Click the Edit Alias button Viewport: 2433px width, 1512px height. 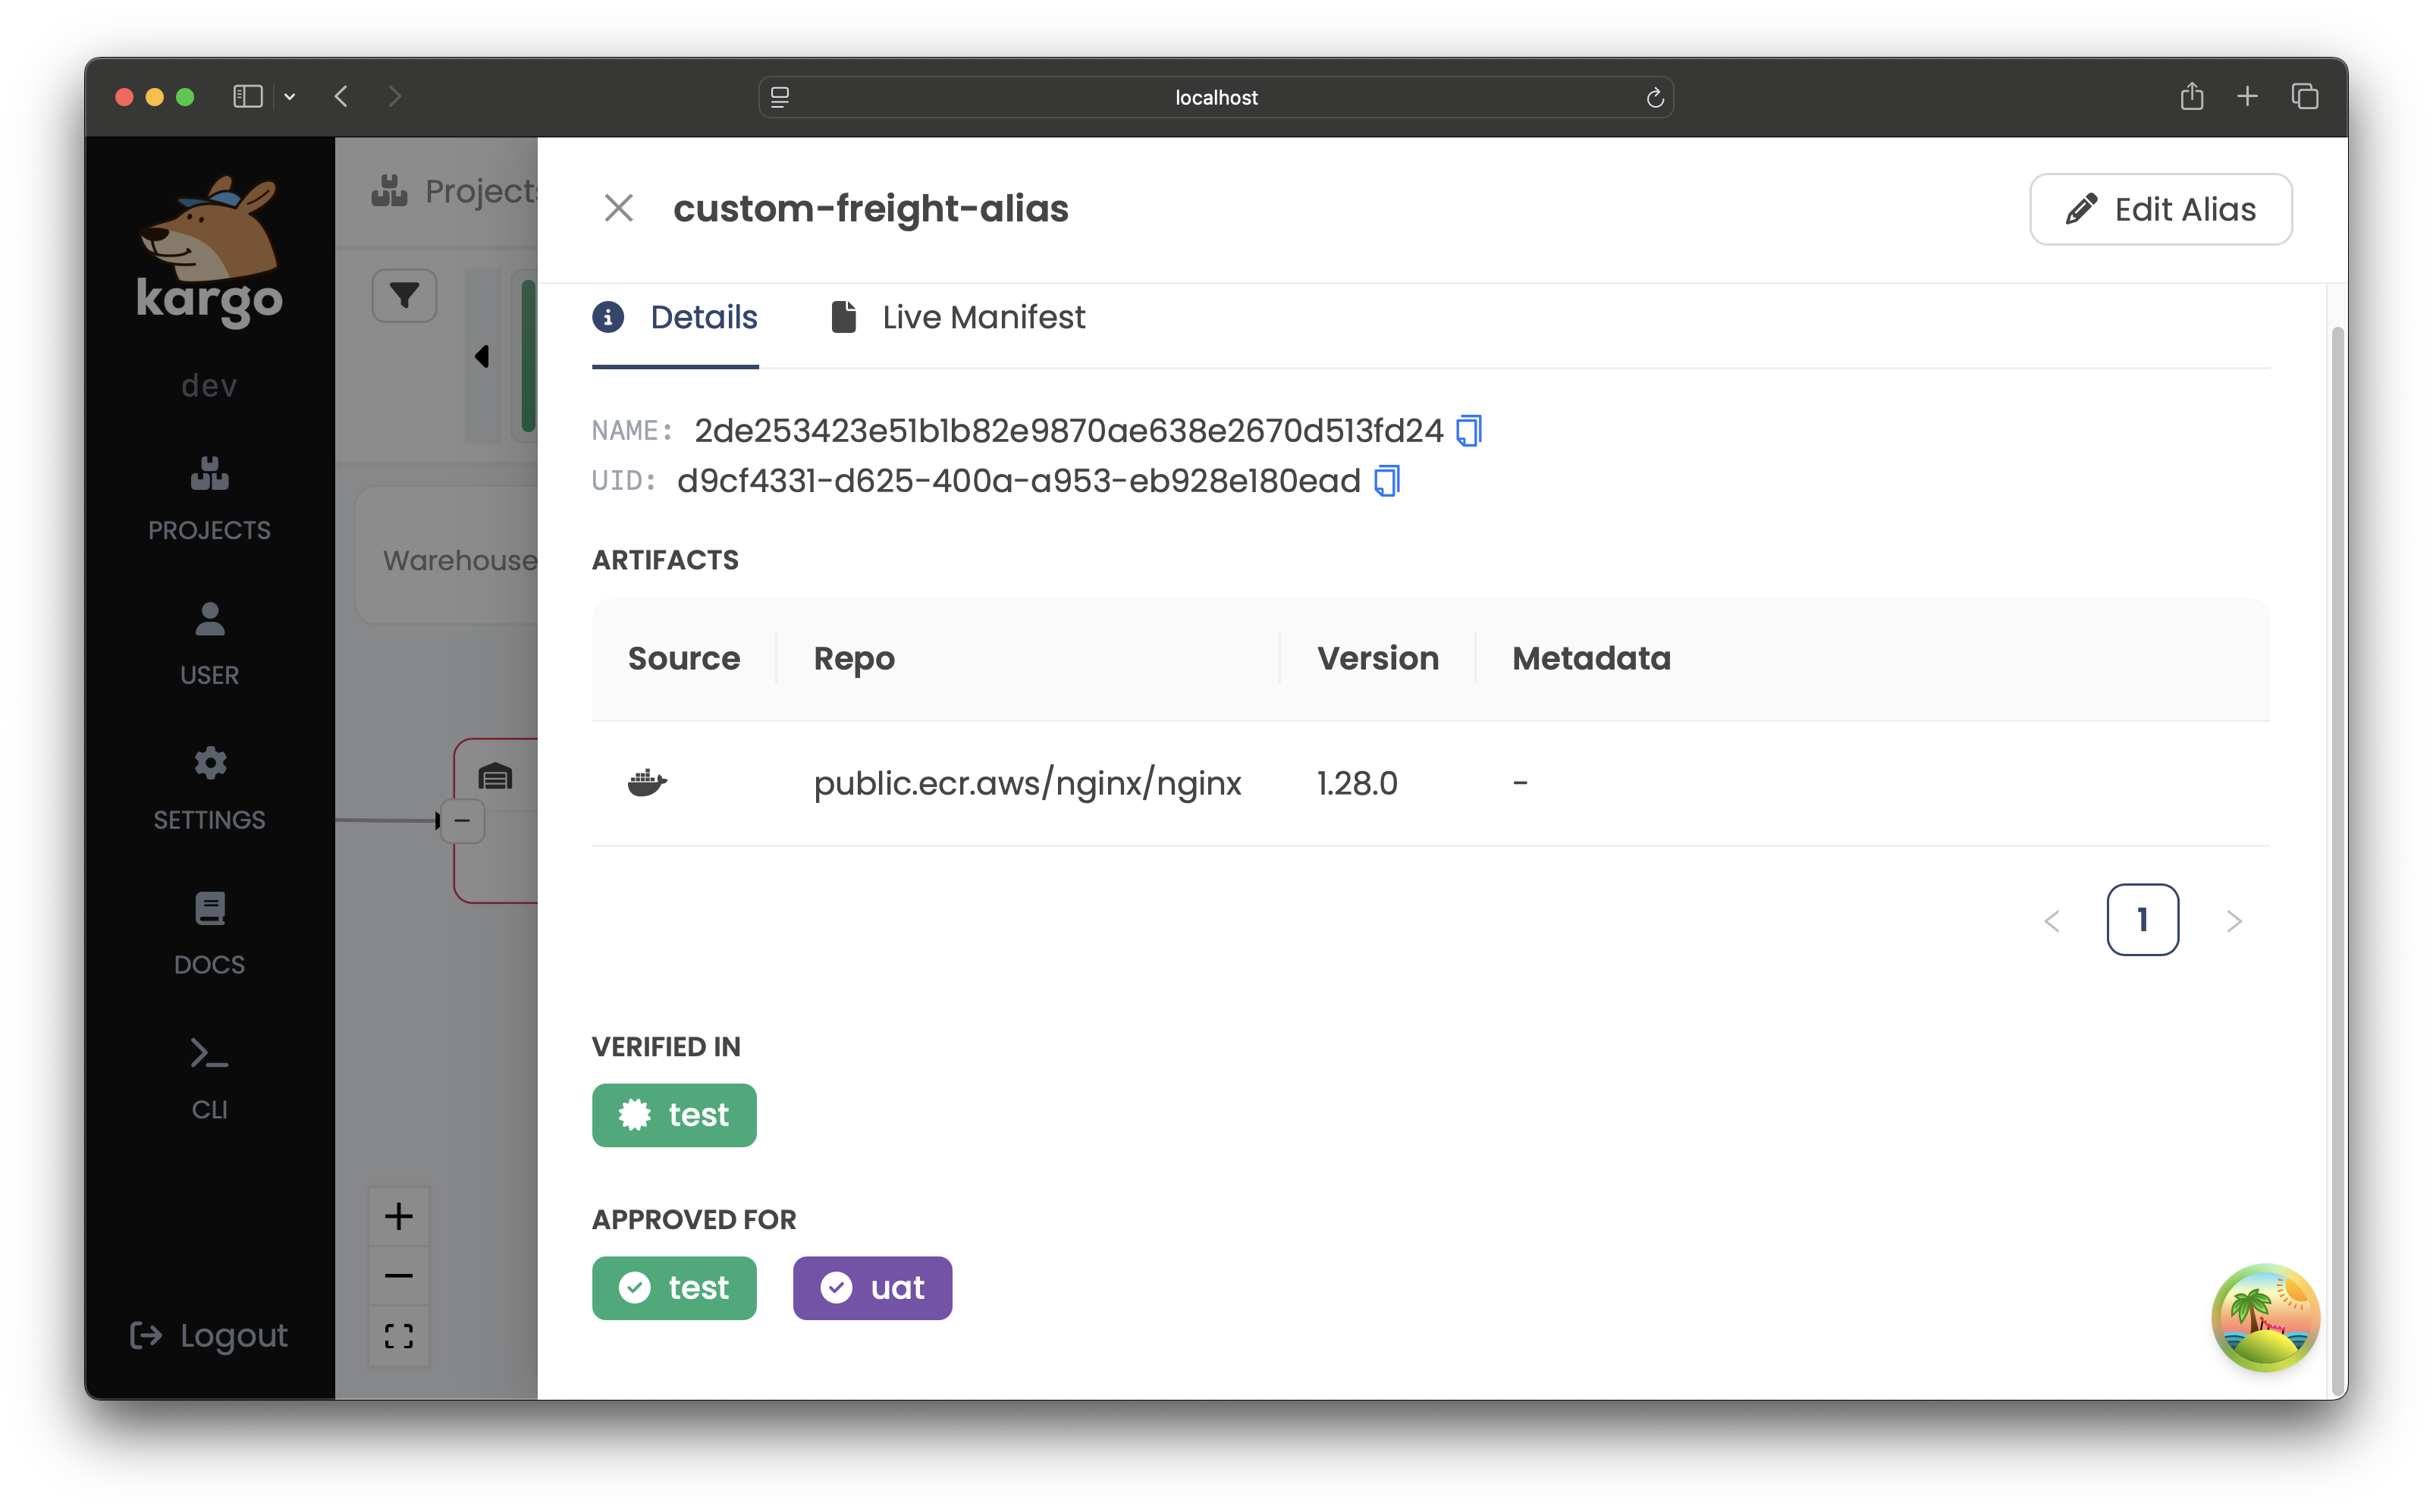coord(2160,209)
